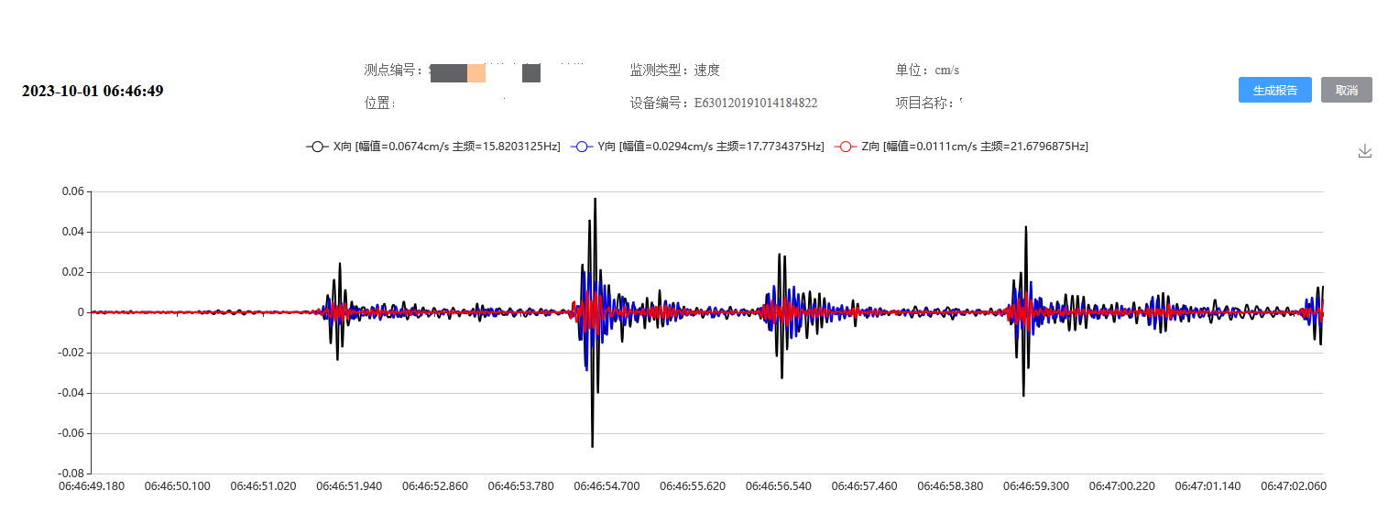Click the download chart icon
1388x512 pixels.
(x=1364, y=151)
